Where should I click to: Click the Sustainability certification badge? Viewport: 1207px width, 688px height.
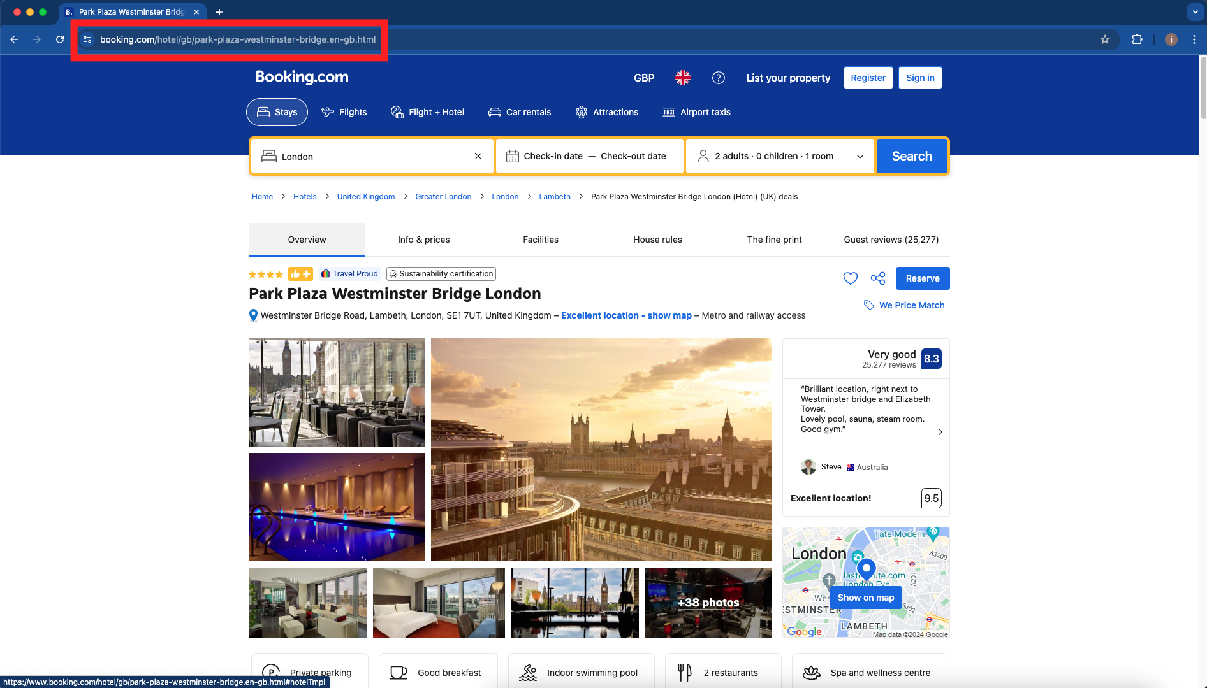click(441, 274)
